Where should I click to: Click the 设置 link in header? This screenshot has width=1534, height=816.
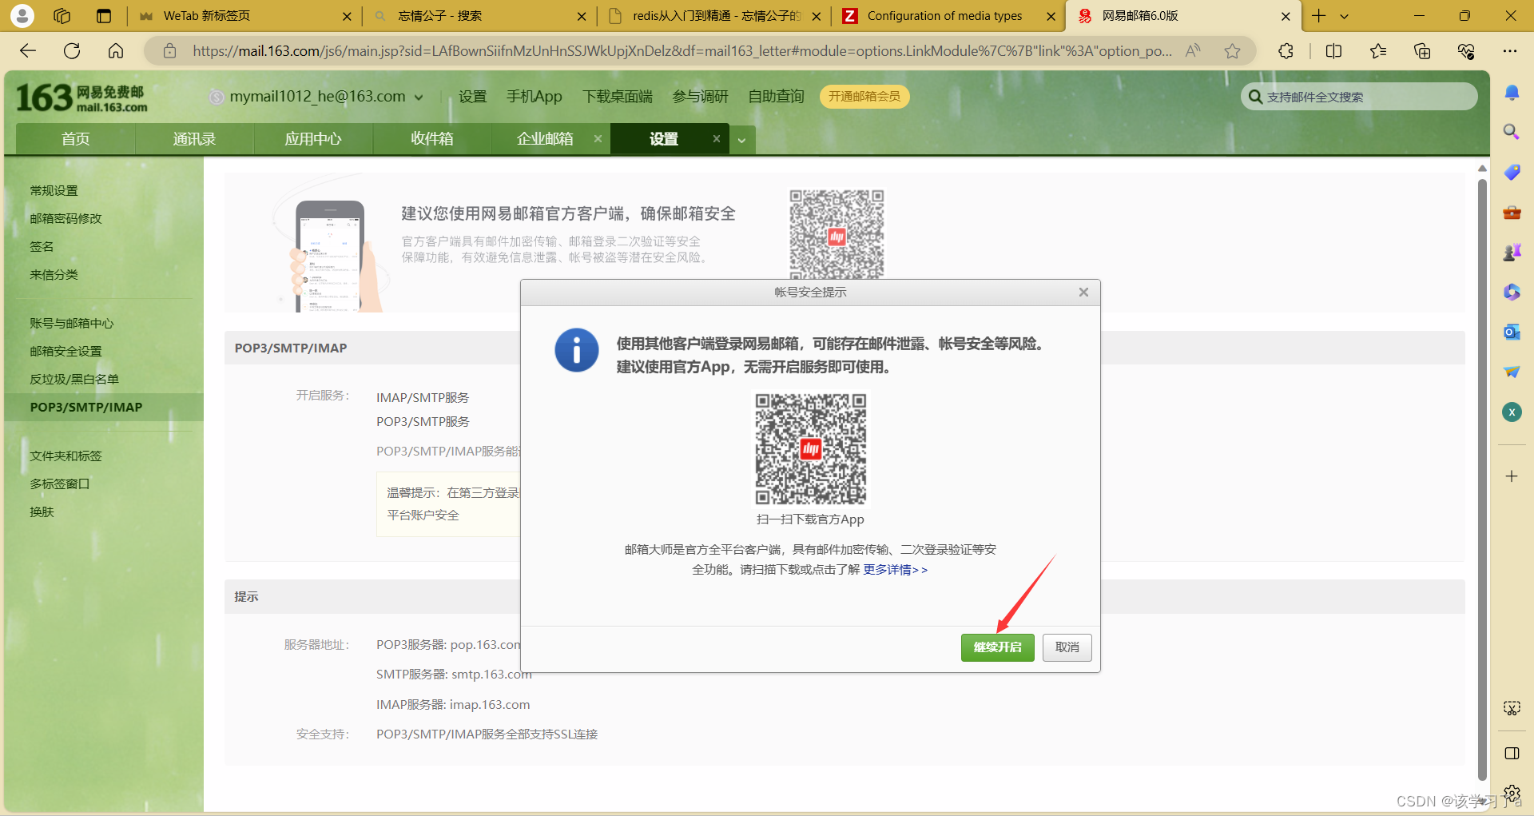(x=472, y=97)
